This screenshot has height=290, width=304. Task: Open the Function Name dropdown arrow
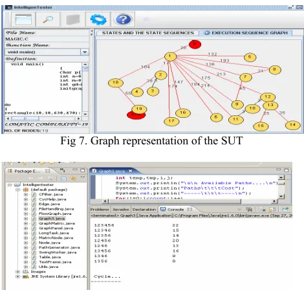85,52
